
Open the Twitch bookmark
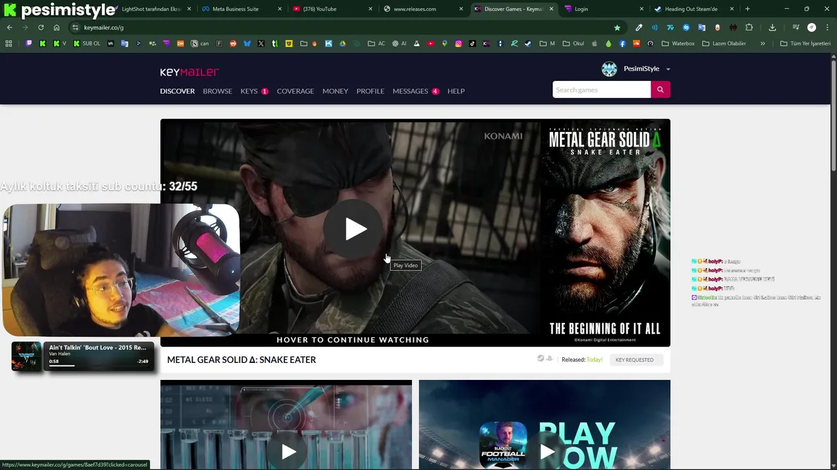(29, 44)
